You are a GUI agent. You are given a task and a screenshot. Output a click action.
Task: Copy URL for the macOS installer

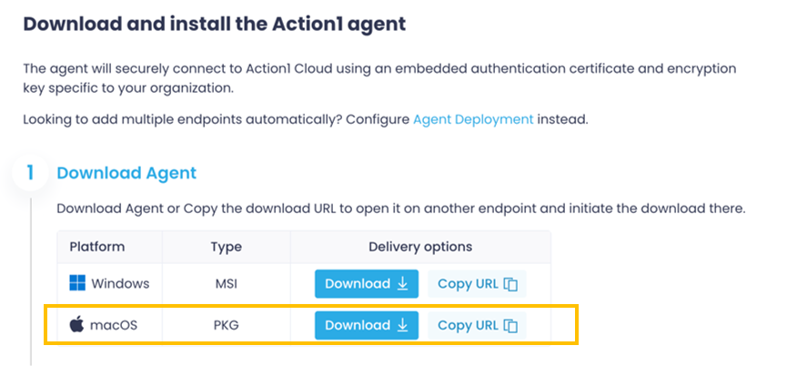pos(476,325)
